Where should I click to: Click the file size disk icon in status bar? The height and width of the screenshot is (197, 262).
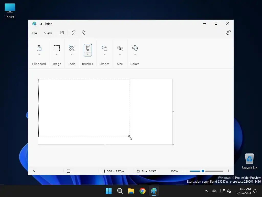138,171
